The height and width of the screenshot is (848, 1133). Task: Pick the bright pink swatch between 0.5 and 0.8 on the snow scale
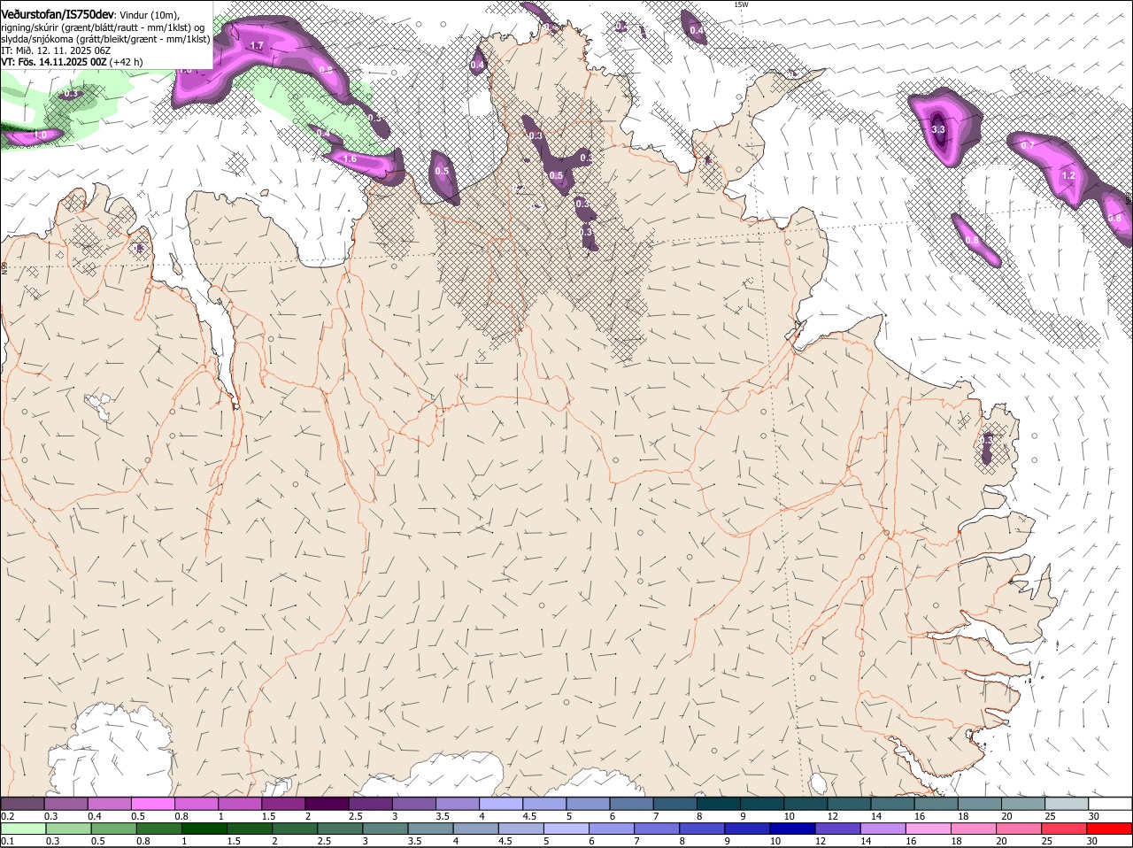152,803
